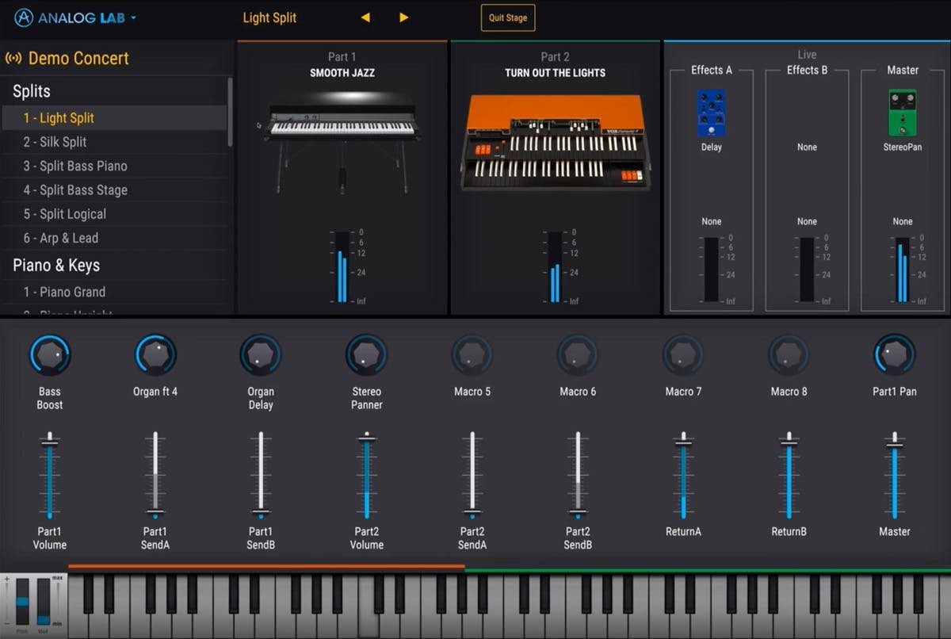Image resolution: width=951 pixels, height=639 pixels.
Task: Click the Part 1 electric piano instrument image
Action: [342, 143]
